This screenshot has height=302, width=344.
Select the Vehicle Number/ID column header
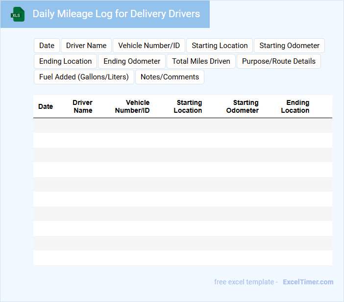(132, 106)
